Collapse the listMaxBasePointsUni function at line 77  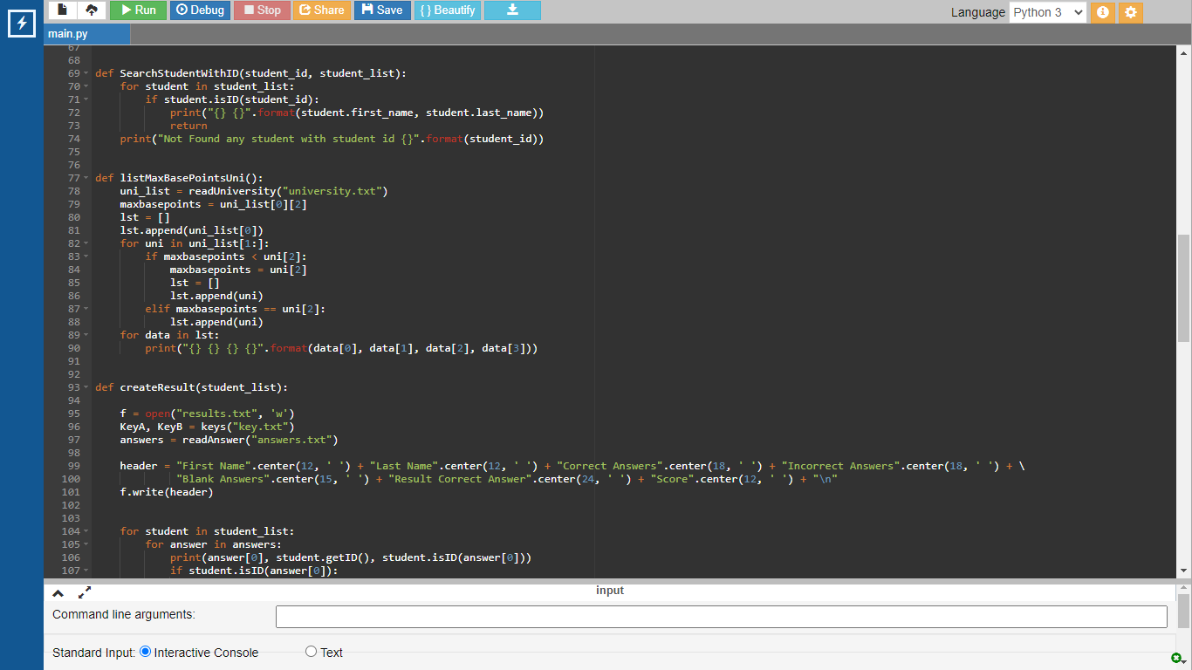(86, 179)
